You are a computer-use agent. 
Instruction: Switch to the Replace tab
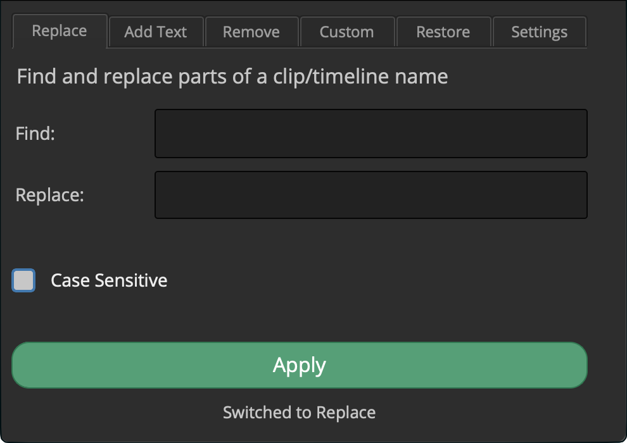tap(60, 31)
